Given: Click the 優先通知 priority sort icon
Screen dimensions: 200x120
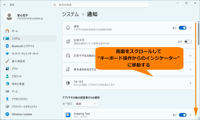Looking at the screenshot, I should [68, 69].
